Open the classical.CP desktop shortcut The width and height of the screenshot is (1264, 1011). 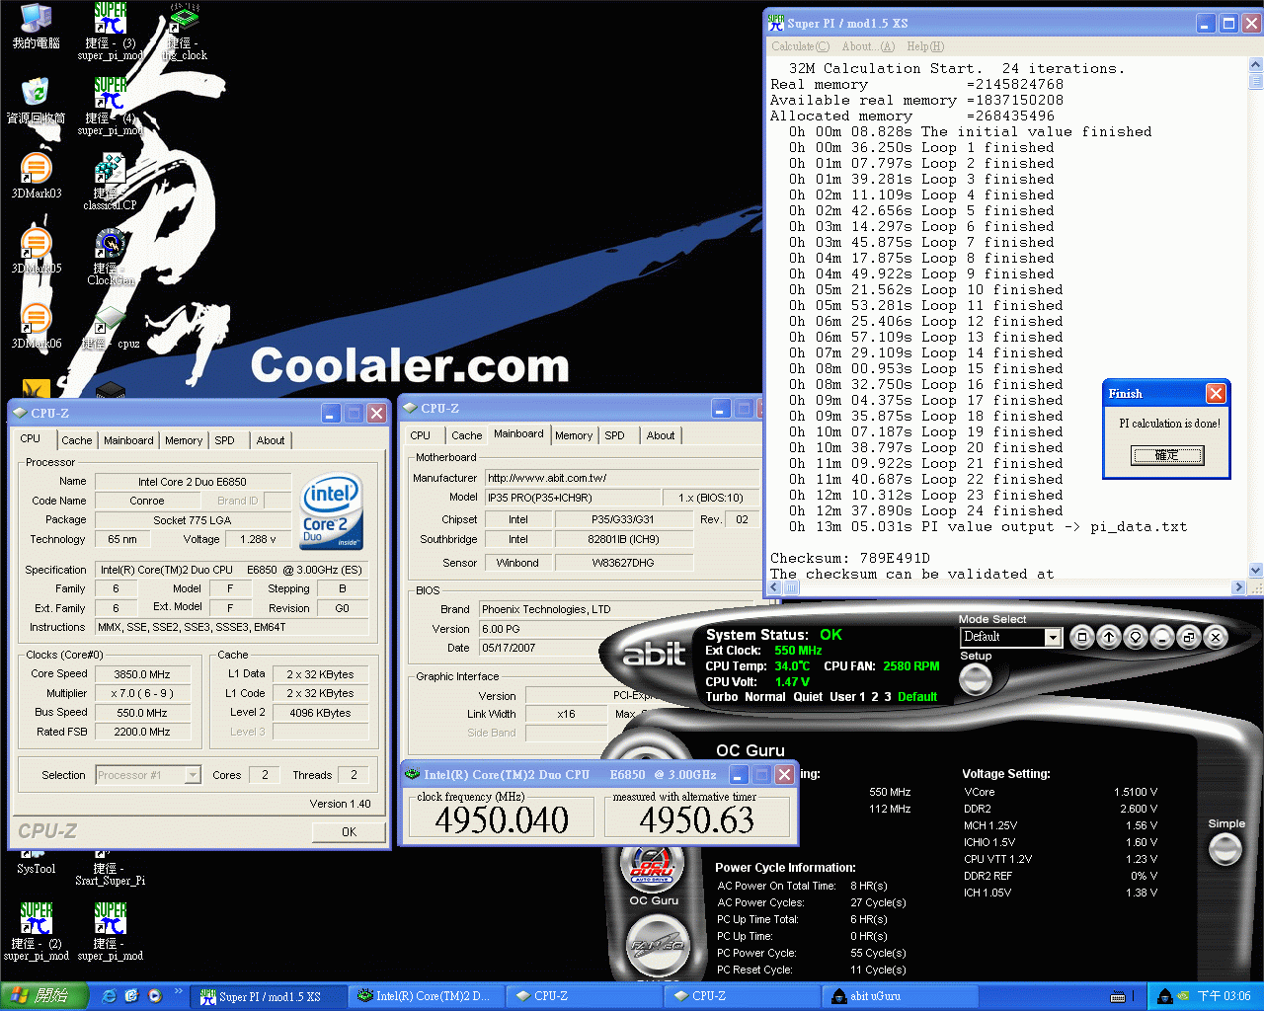111,181
